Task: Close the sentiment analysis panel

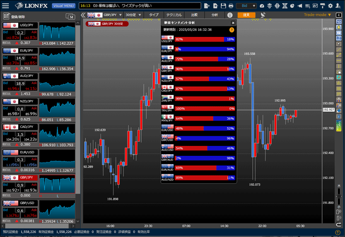Action: [x=233, y=23]
